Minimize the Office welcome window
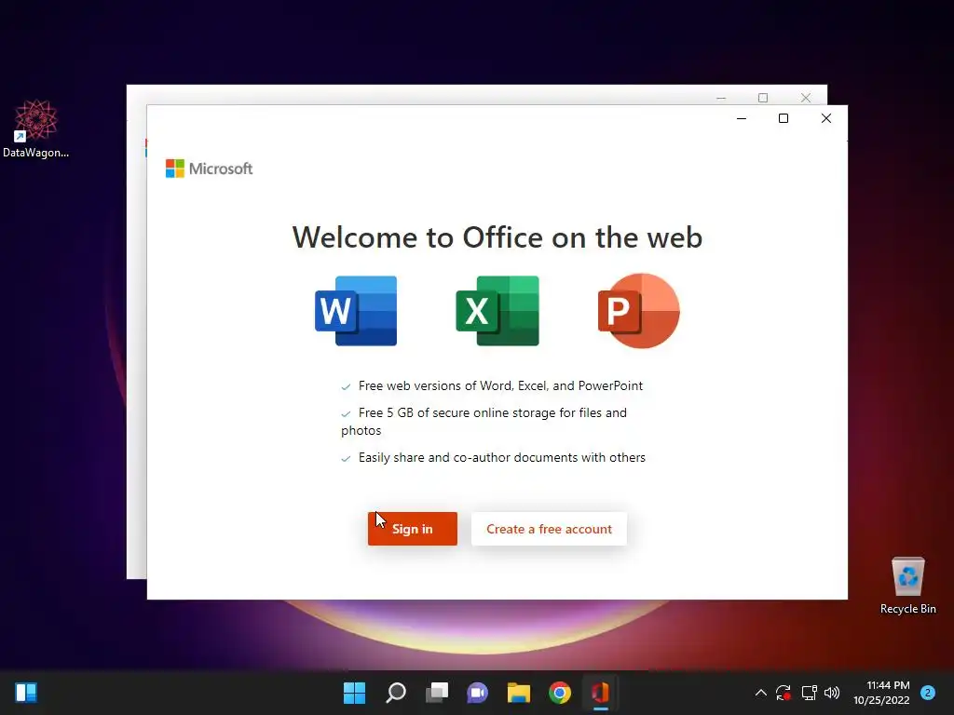Screen dimensions: 954x715 click(x=741, y=118)
